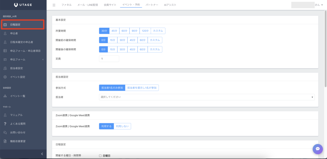Click the 定員 input field
The height and width of the screenshot is (159, 327).
tap(109, 59)
